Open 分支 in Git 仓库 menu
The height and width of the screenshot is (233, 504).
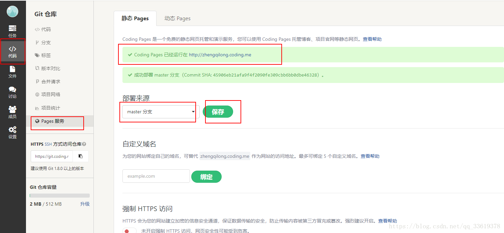pos(43,42)
